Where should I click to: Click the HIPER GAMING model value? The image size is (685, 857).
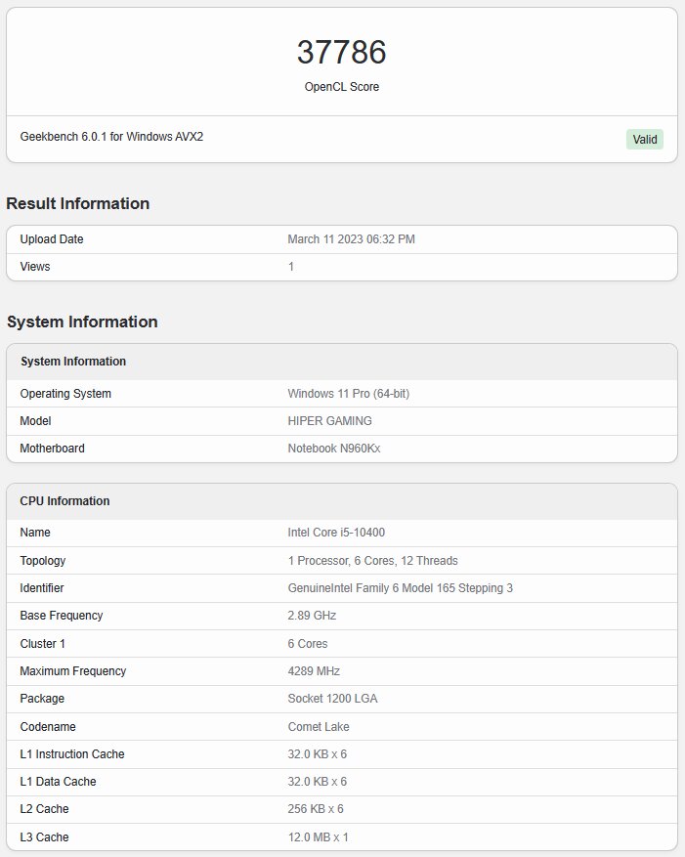[x=329, y=421]
